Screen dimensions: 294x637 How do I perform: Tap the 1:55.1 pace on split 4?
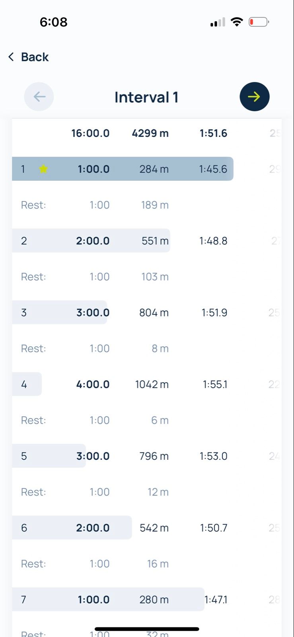pyautogui.click(x=215, y=384)
